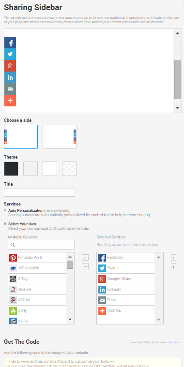Select 100zakladok in Available Services
This screenshot has height=367, width=184.
coord(37,268)
